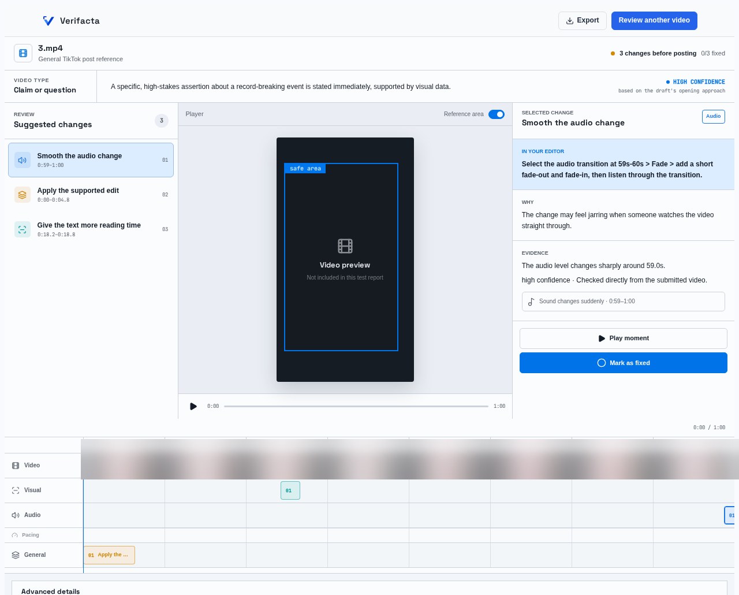Select Give the text more reading time suggestion
This screenshot has height=595, width=739.
[91, 229]
